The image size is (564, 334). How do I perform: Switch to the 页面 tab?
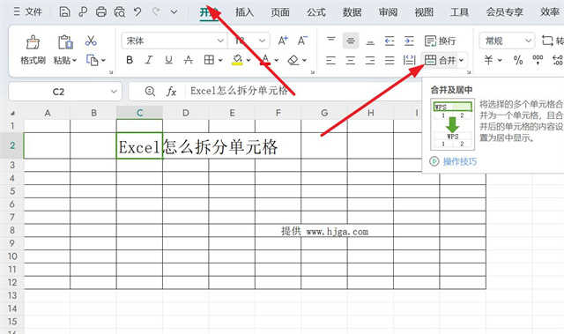280,12
